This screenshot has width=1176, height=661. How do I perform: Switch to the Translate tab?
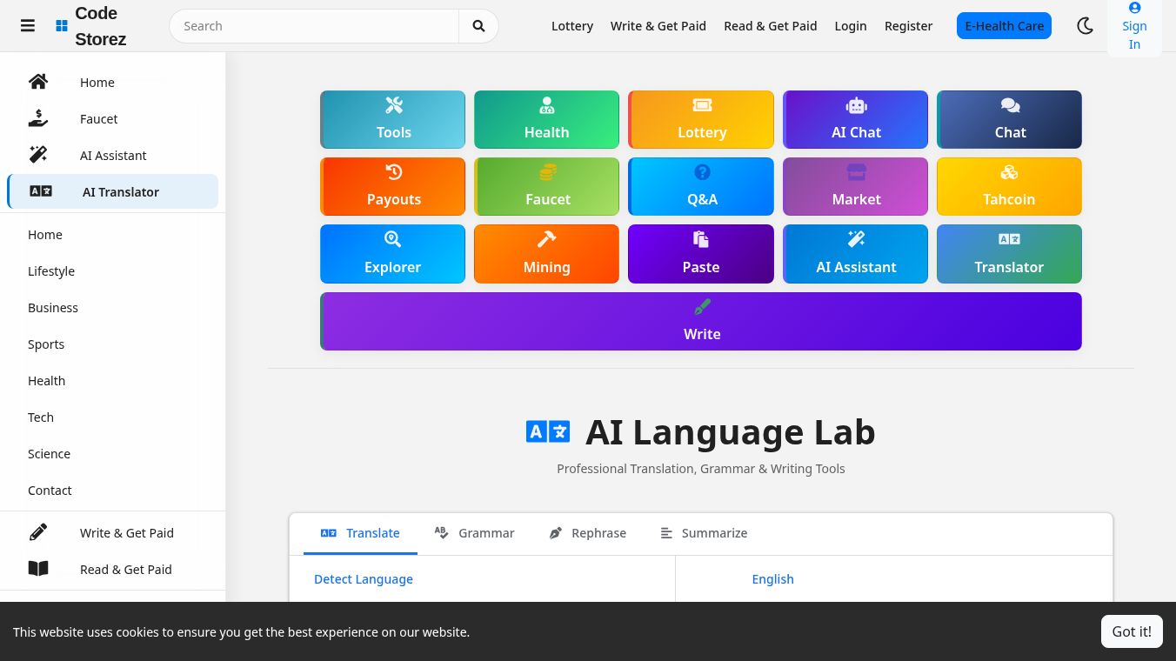[360, 533]
